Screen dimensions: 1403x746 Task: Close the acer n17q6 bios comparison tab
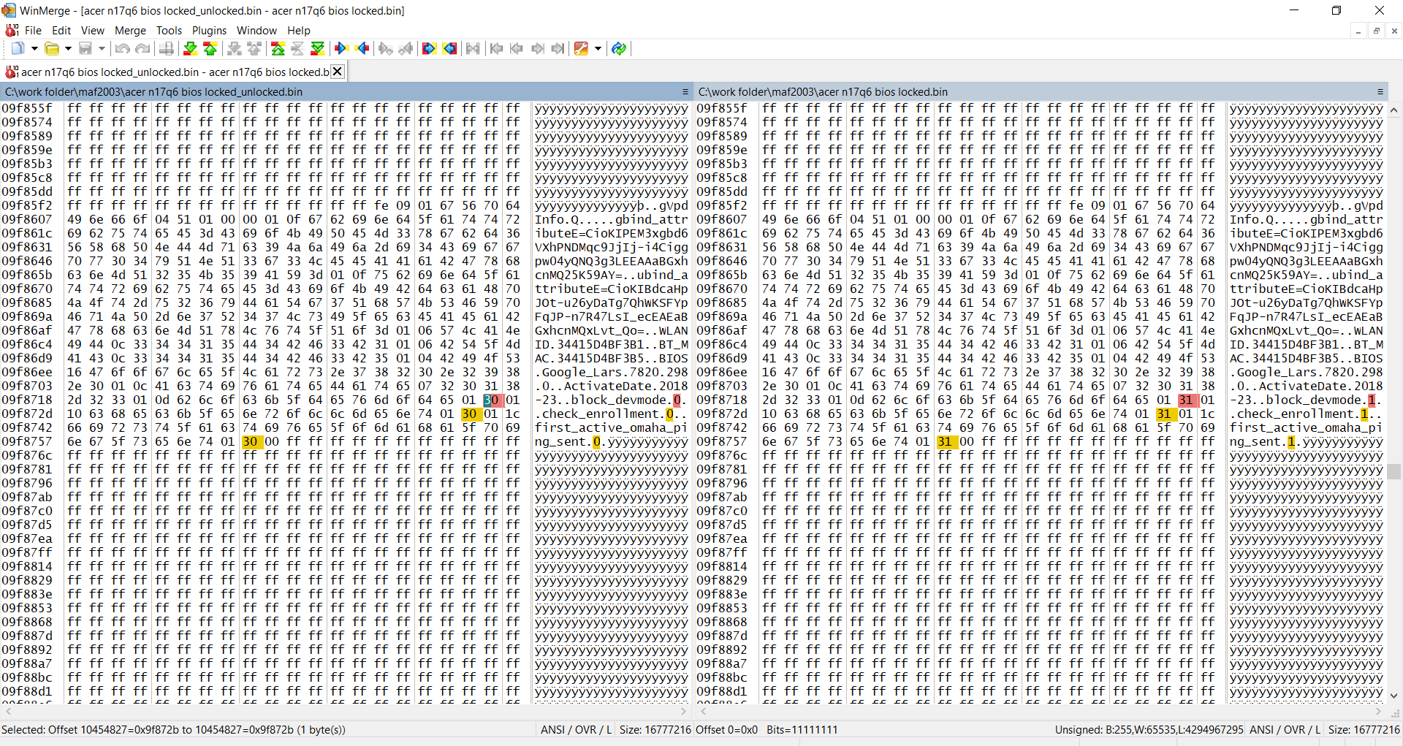click(337, 72)
